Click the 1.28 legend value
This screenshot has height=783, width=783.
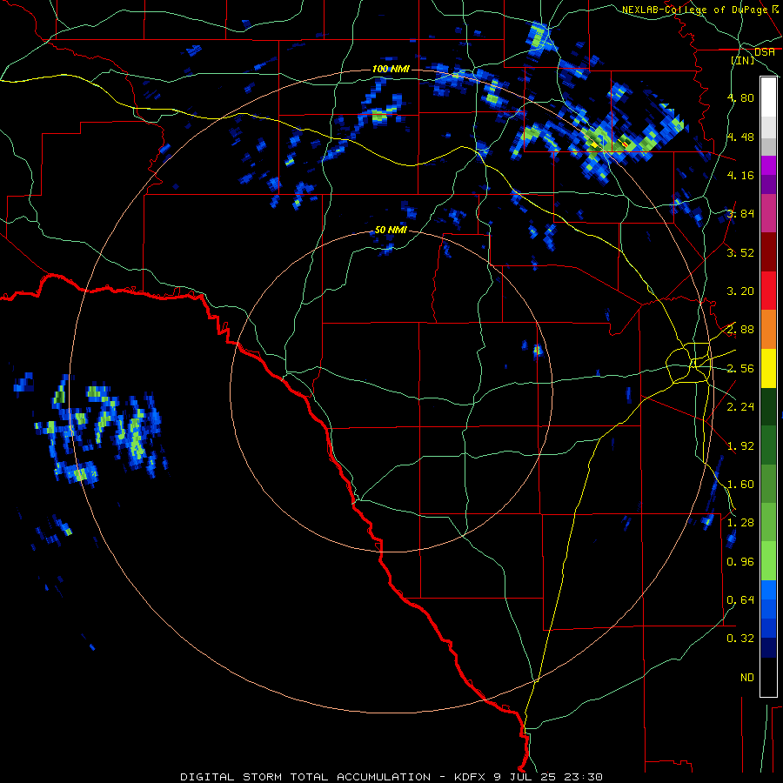(740, 523)
